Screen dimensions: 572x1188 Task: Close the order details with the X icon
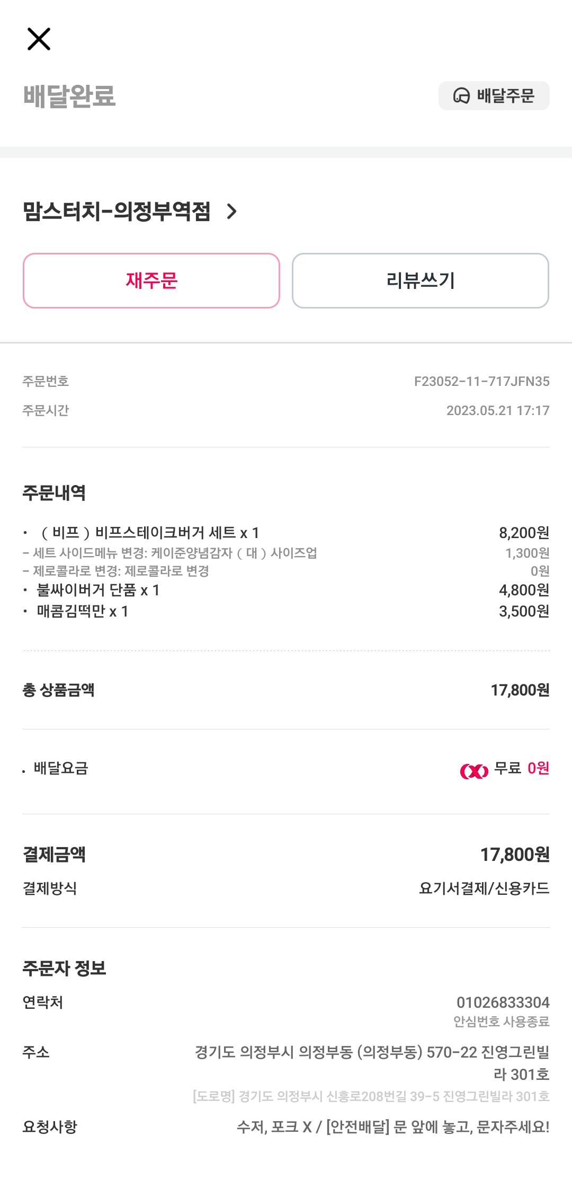click(x=39, y=39)
